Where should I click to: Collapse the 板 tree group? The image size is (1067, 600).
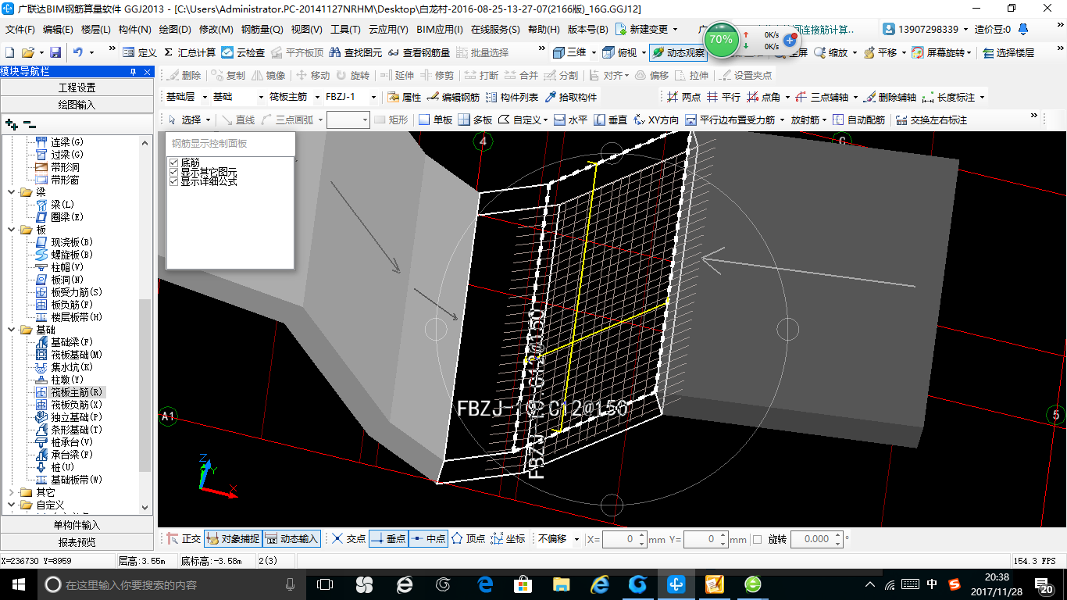(x=11, y=230)
